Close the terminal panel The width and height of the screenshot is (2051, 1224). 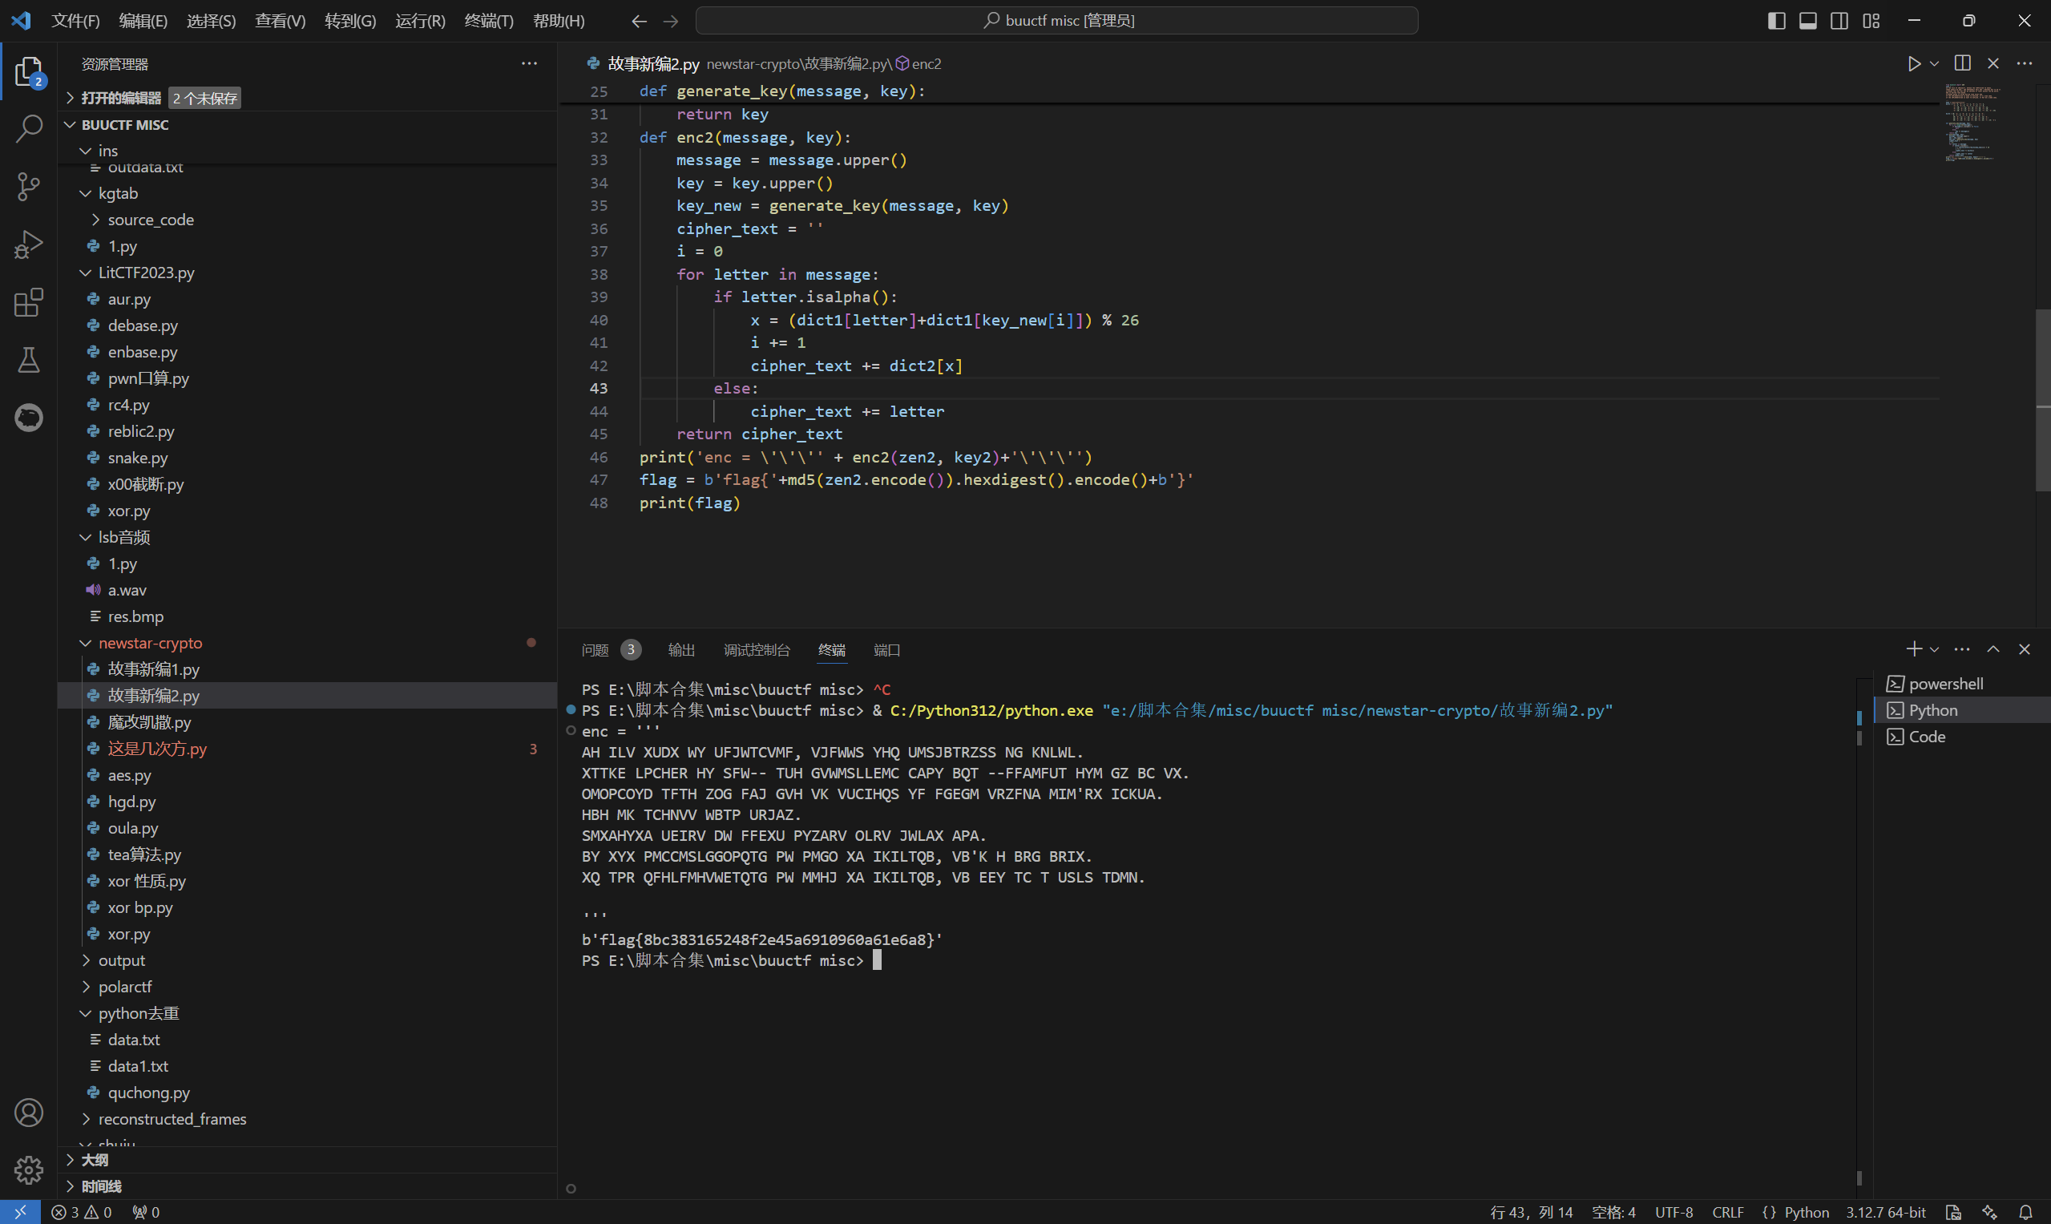[2025, 650]
